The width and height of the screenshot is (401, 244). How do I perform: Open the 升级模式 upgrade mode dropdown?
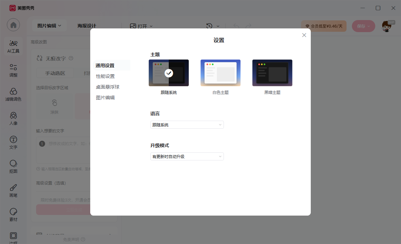(187, 156)
